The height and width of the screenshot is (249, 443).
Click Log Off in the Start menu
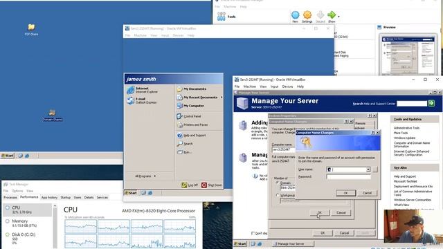point(190,185)
